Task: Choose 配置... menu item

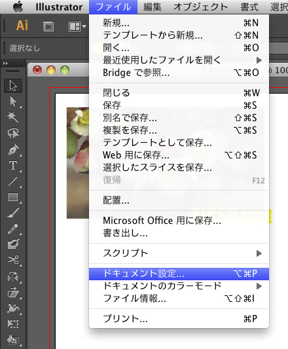Action: (x=179, y=200)
